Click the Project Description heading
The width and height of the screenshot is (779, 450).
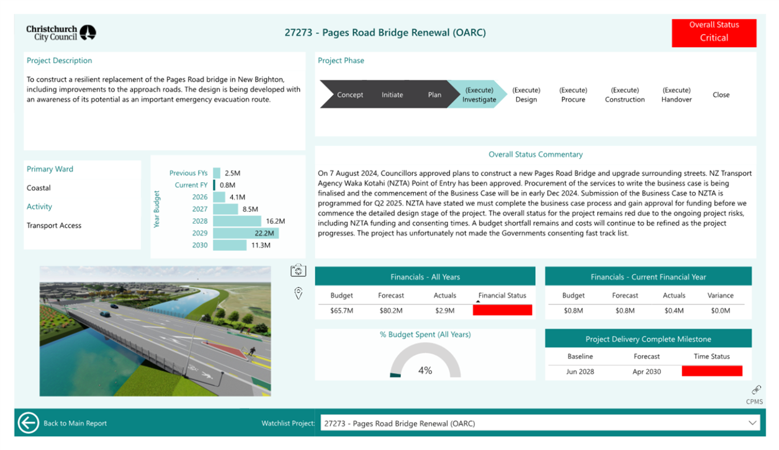[x=59, y=61]
